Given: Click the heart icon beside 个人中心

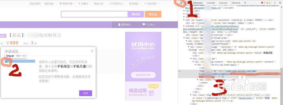Looking at the screenshot, I should pyautogui.click(x=144, y=24).
